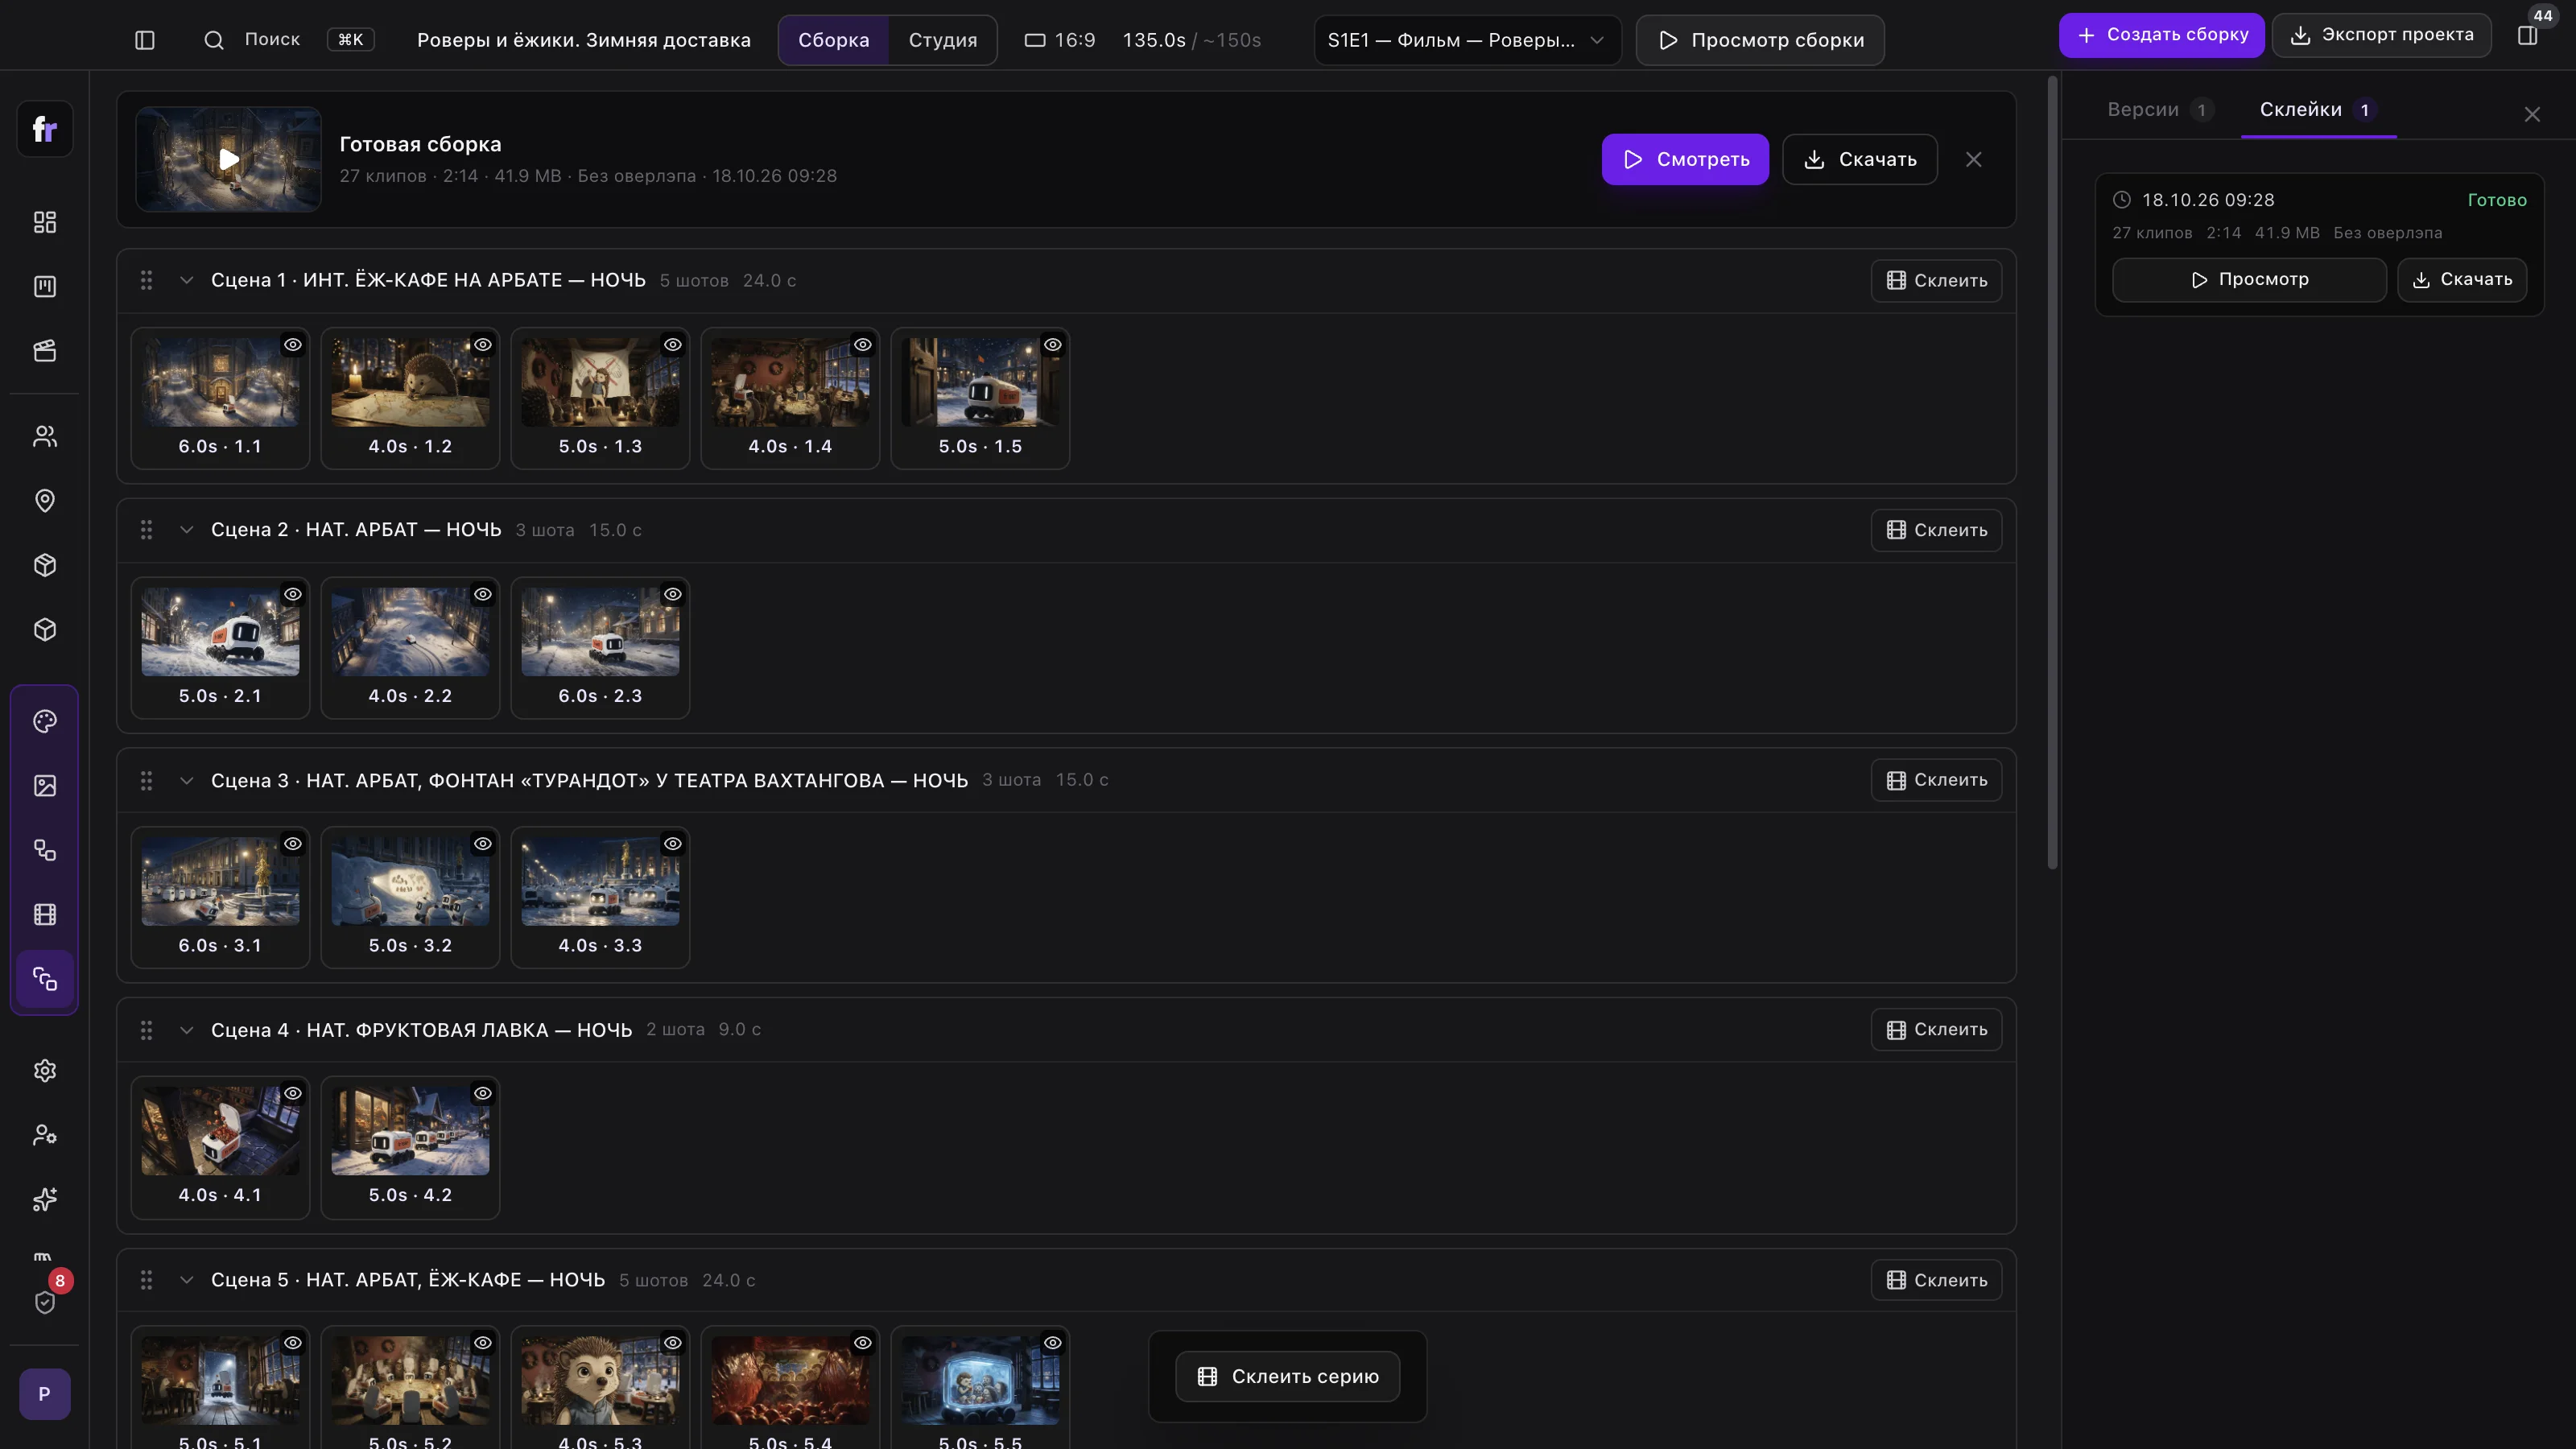Click the vertical scrollbar of scene list
The height and width of the screenshot is (1449, 2576).
2052,472
